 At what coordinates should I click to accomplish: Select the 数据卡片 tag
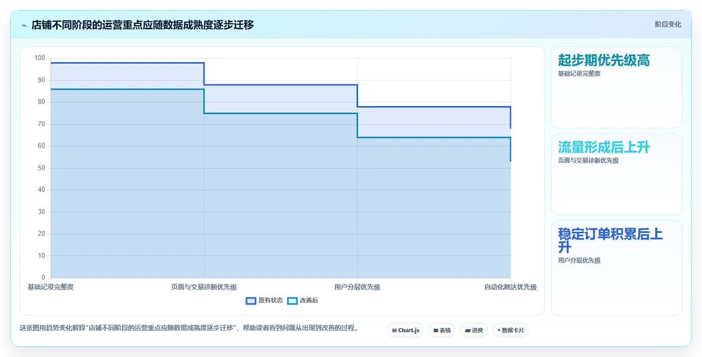coord(511,330)
